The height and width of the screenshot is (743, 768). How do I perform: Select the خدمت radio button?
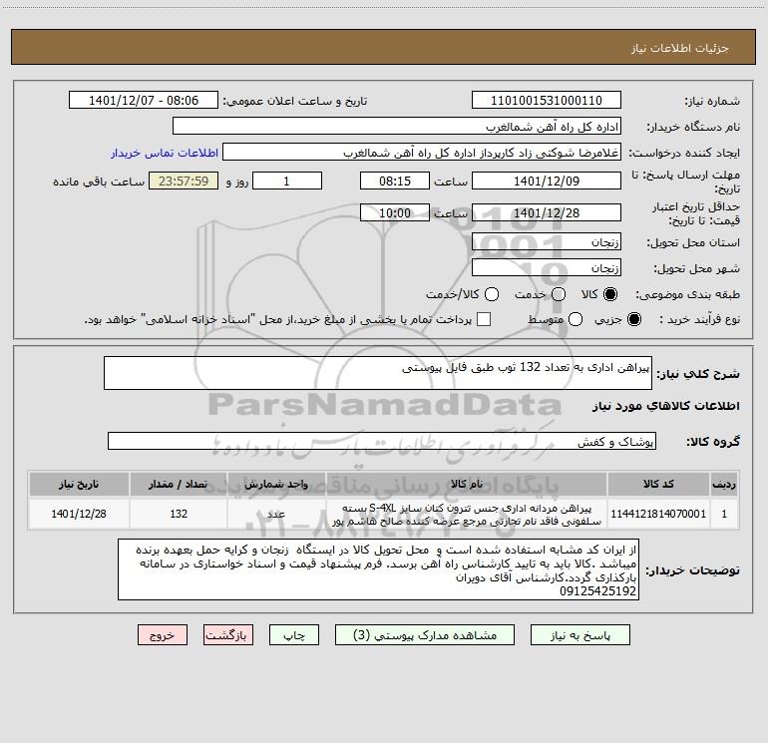[559, 294]
